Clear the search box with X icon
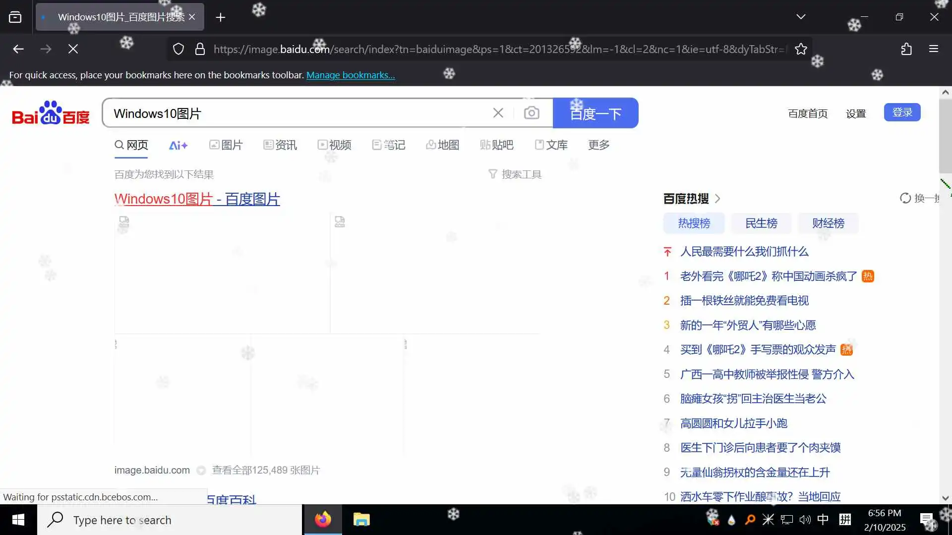 (498, 113)
